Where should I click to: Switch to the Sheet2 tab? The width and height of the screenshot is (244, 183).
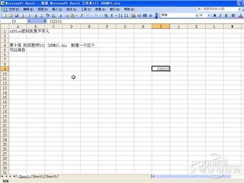tap(38, 176)
